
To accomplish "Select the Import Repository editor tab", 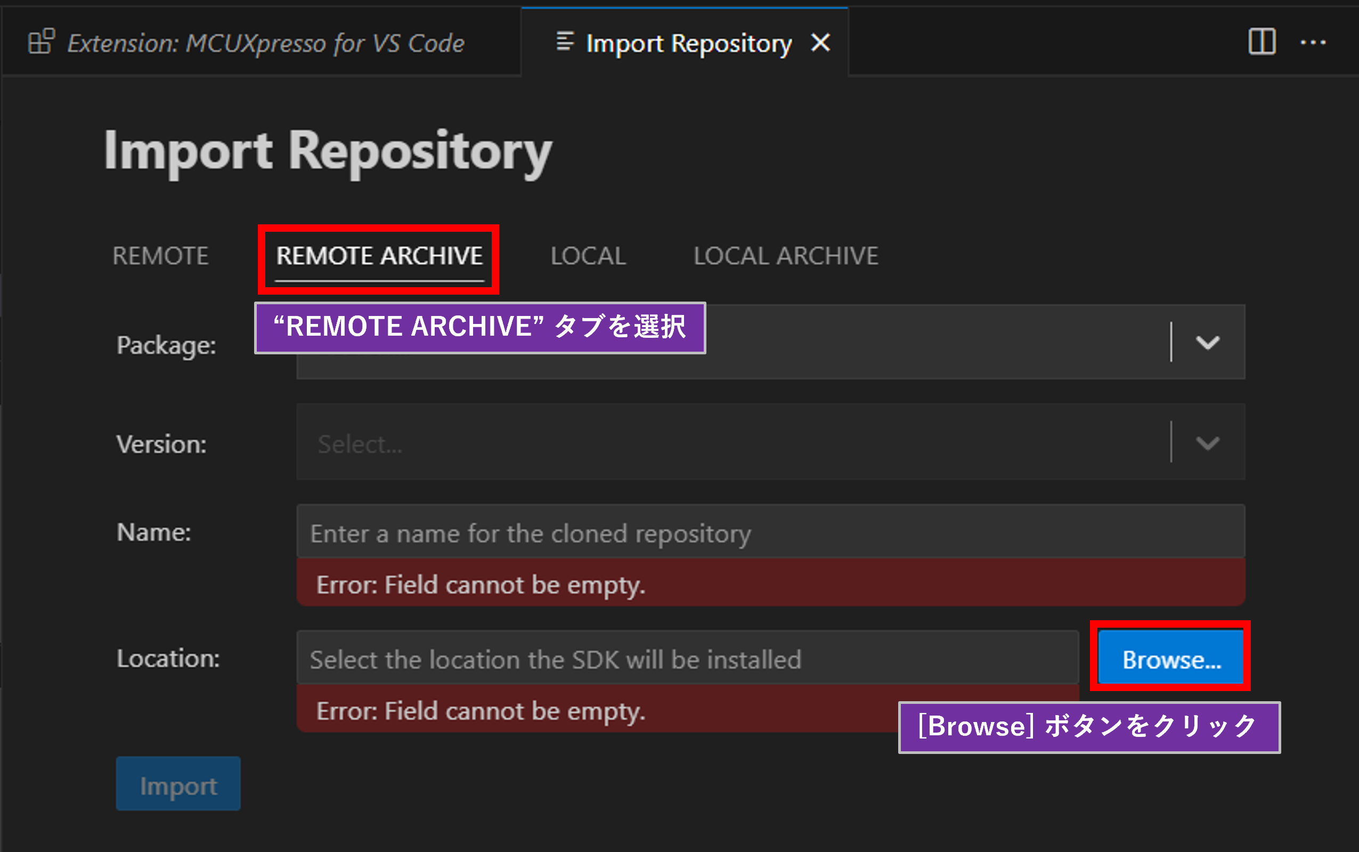I will pyautogui.click(x=688, y=43).
